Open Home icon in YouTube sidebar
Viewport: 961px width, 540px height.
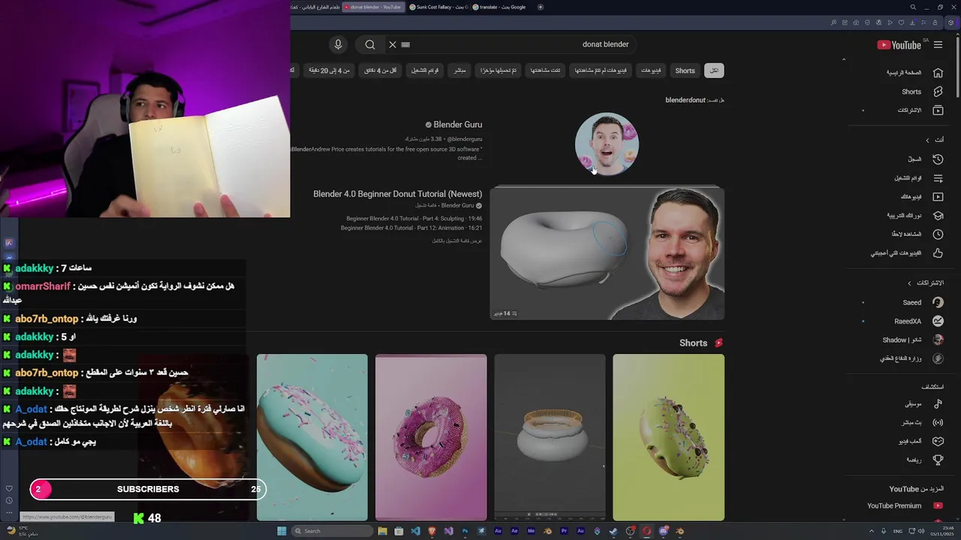tap(938, 73)
